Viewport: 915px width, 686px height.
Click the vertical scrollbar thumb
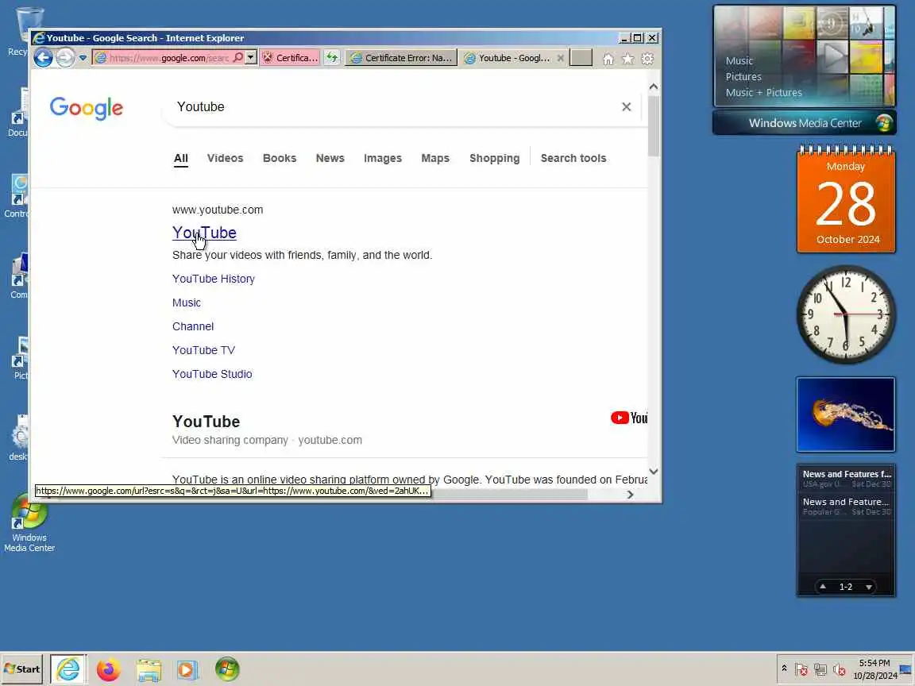[x=654, y=125]
